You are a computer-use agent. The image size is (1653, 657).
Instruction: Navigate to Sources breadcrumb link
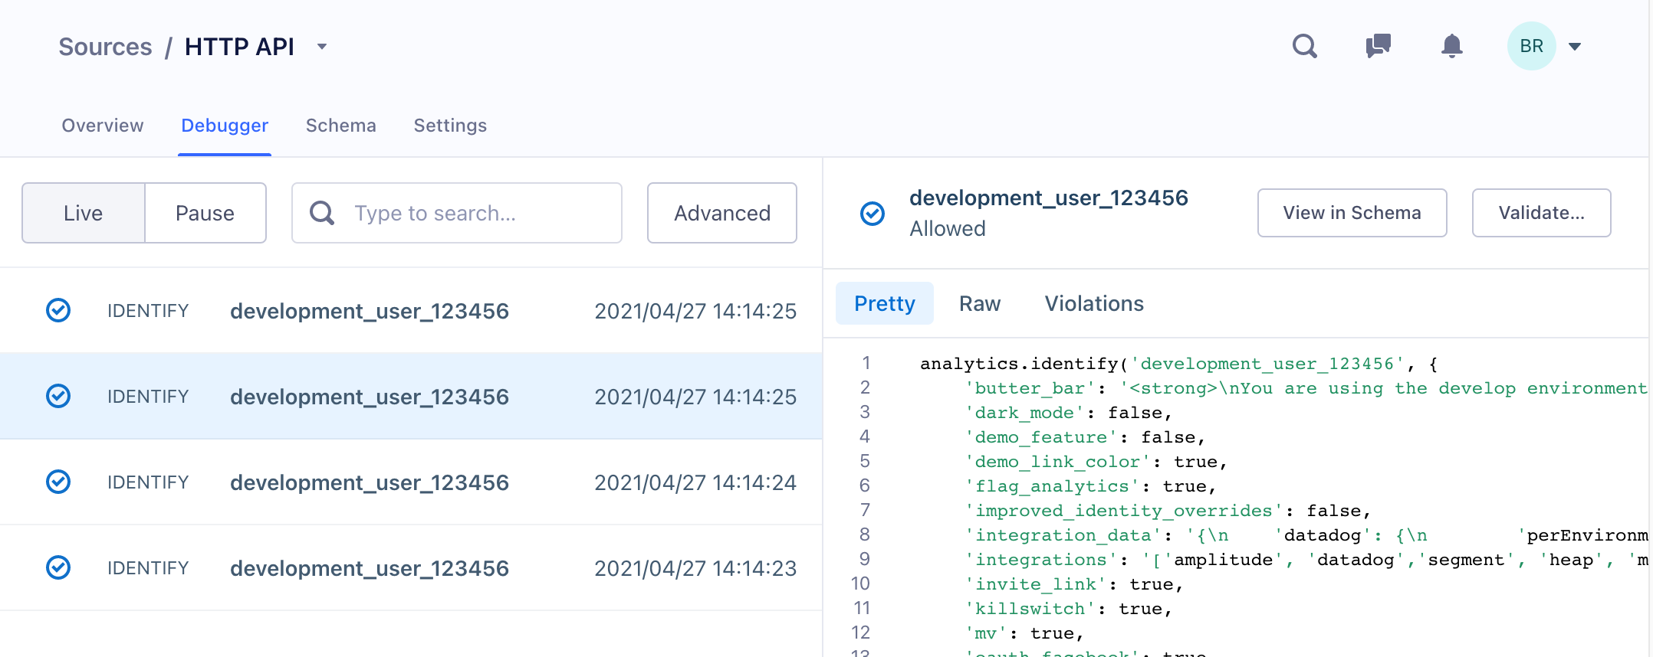tap(106, 47)
